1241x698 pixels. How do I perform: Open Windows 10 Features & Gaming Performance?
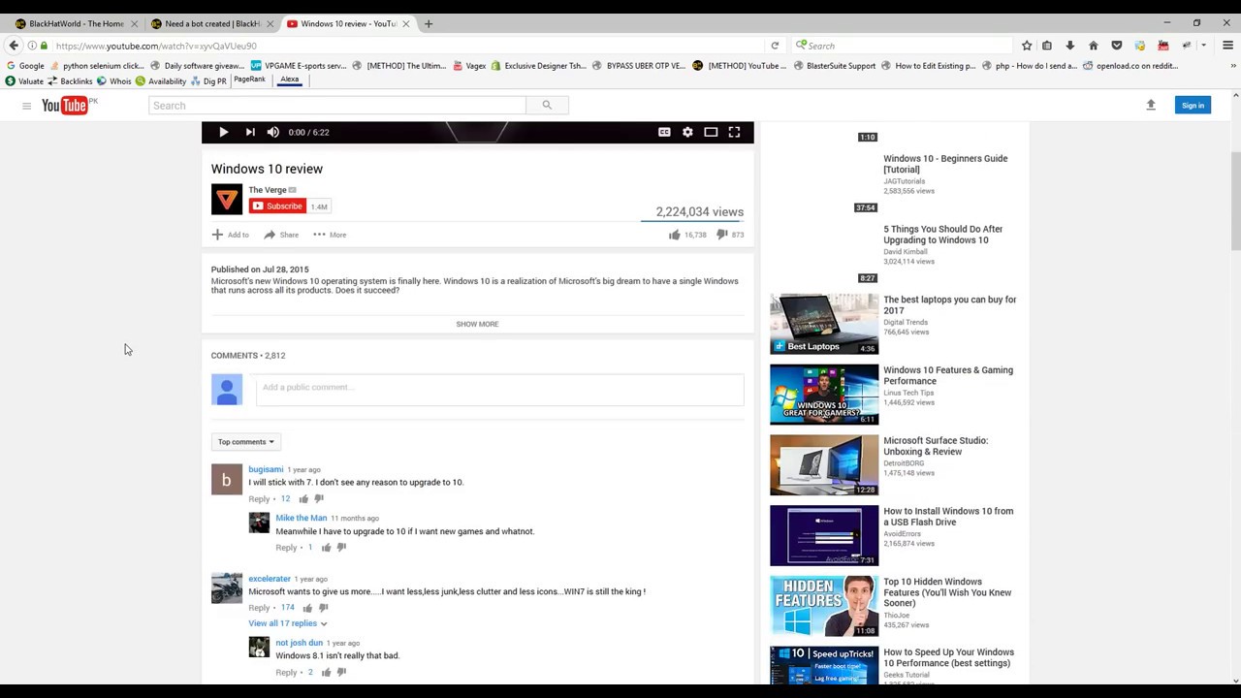pos(948,375)
